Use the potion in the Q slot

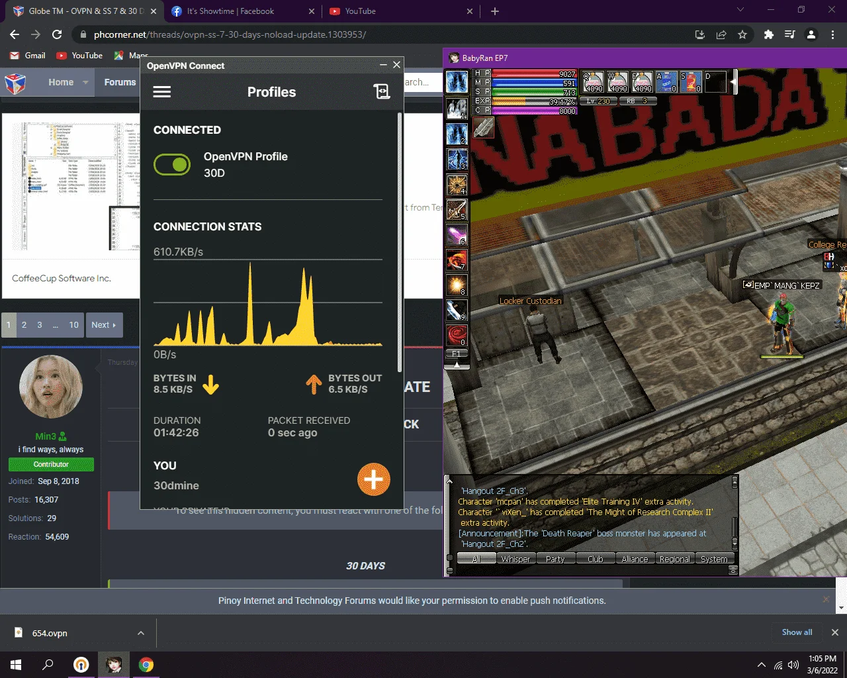pyautogui.click(x=593, y=82)
